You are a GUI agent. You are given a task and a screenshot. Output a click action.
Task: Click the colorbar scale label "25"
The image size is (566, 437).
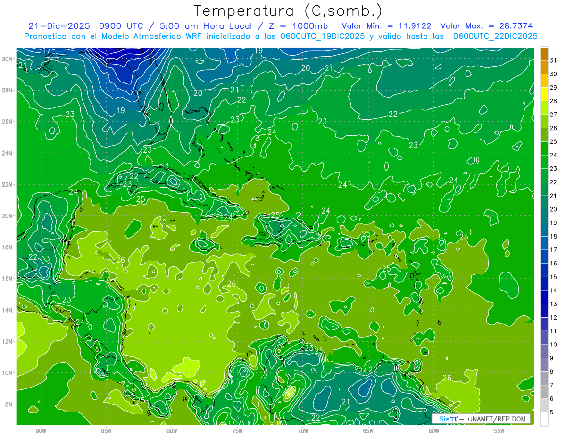click(554, 141)
